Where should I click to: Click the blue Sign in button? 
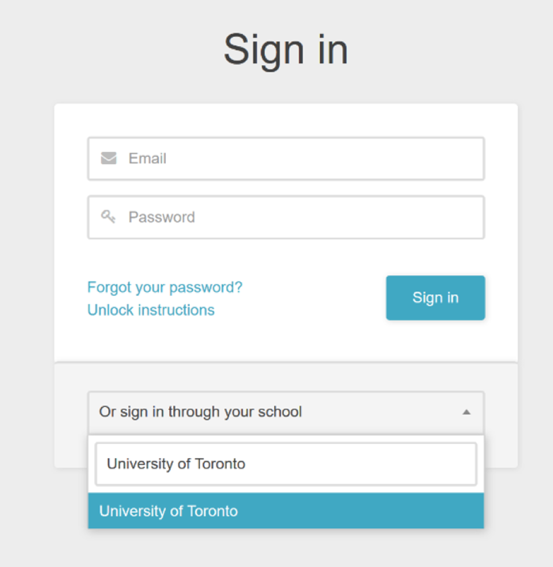[435, 298]
